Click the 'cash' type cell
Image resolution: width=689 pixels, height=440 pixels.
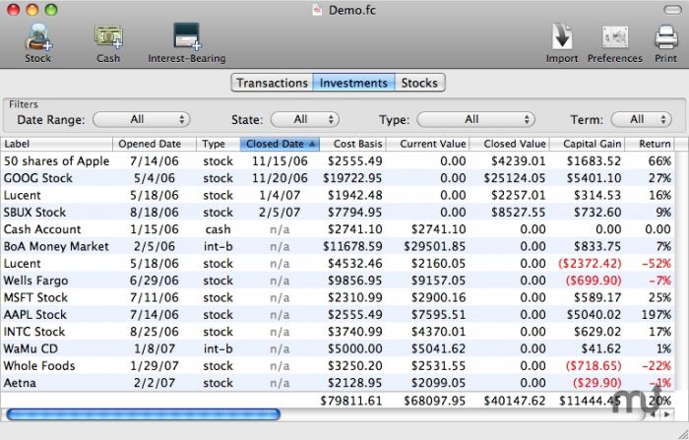click(x=218, y=229)
